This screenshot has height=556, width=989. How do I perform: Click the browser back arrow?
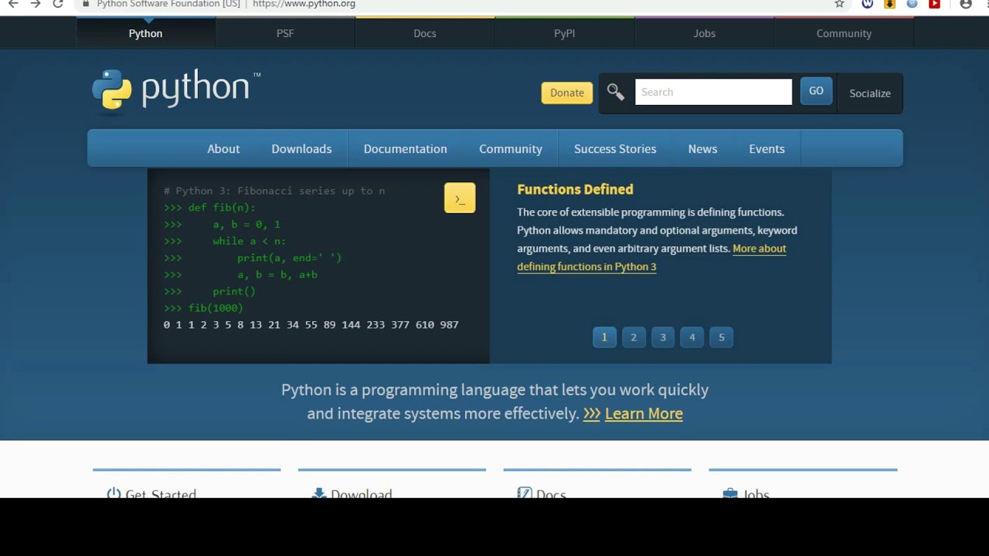[x=13, y=4]
